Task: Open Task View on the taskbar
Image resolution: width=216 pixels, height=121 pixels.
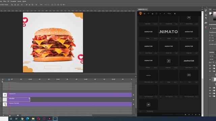Action: [17, 119]
